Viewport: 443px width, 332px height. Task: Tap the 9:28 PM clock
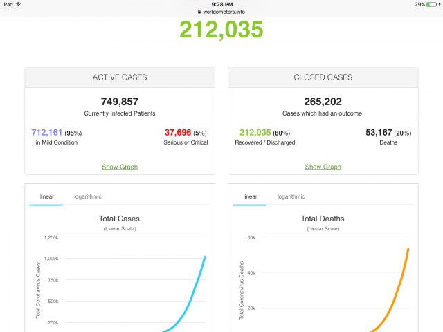click(222, 5)
